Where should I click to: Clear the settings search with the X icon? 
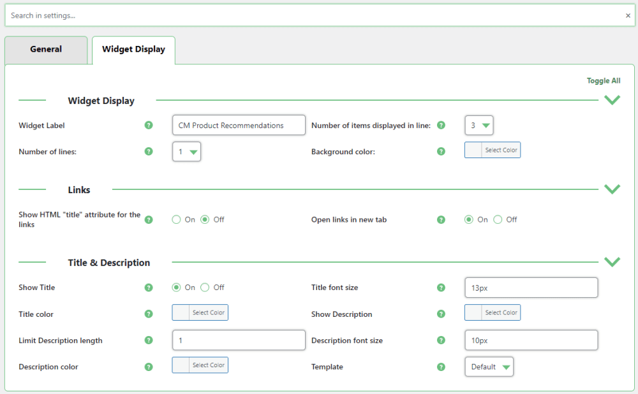pyautogui.click(x=628, y=16)
